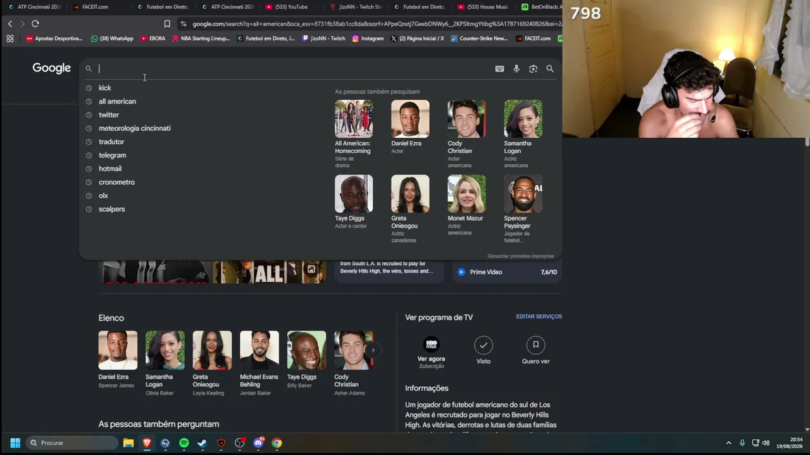
Task: Show hidden system tray icons
Action: coord(728,443)
